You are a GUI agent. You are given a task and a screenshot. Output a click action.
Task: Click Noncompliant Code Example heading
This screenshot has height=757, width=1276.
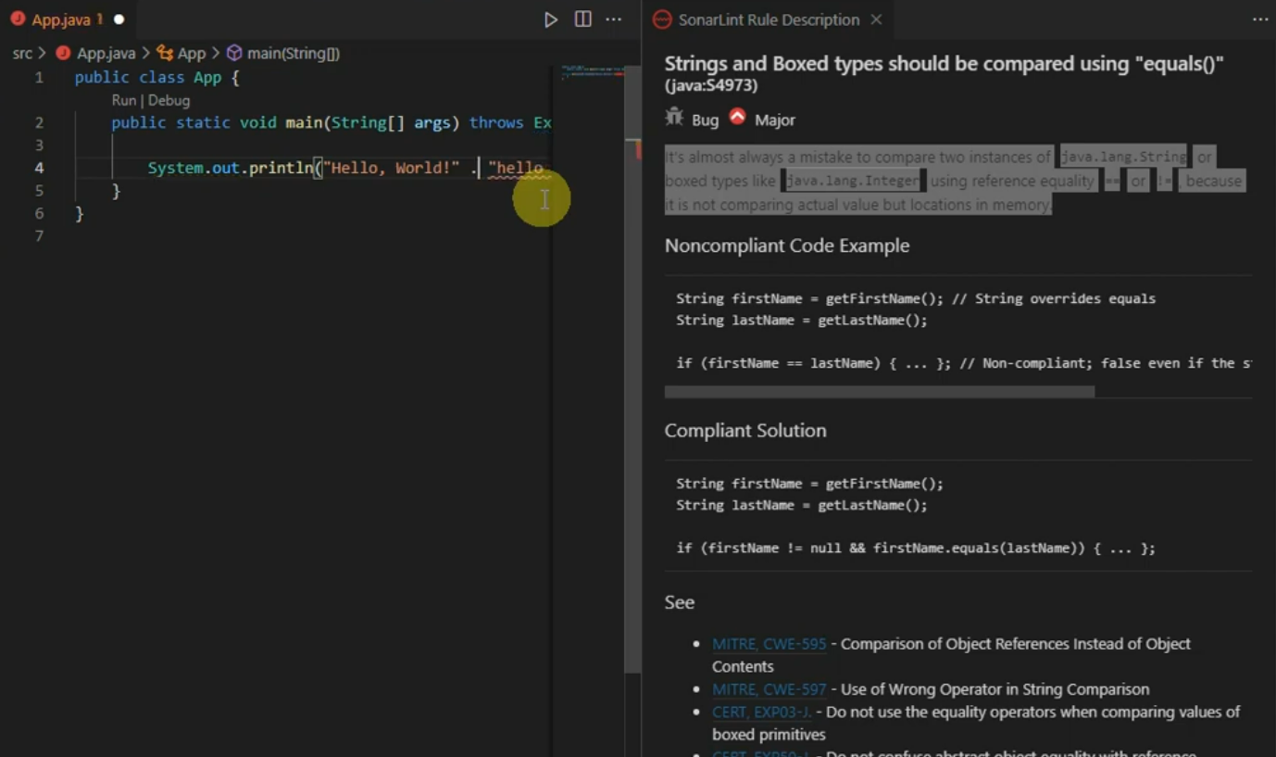pyautogui.click(x=787, y=246)
